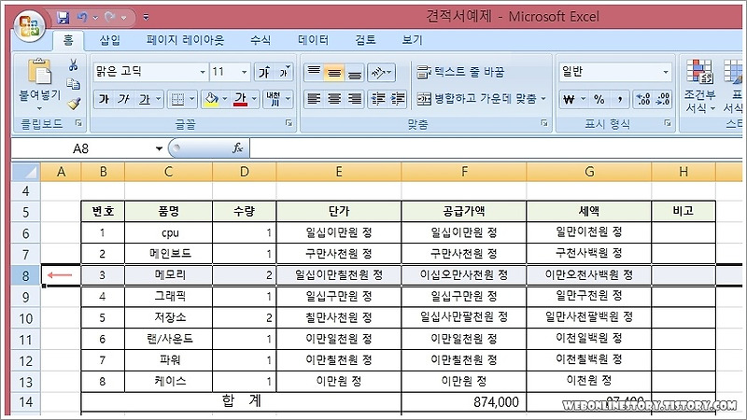This screenshot has width=747, height=420.
Task: Toggle 텍스트 줄 바꿈 wrap text
Action: click(460, 72)
